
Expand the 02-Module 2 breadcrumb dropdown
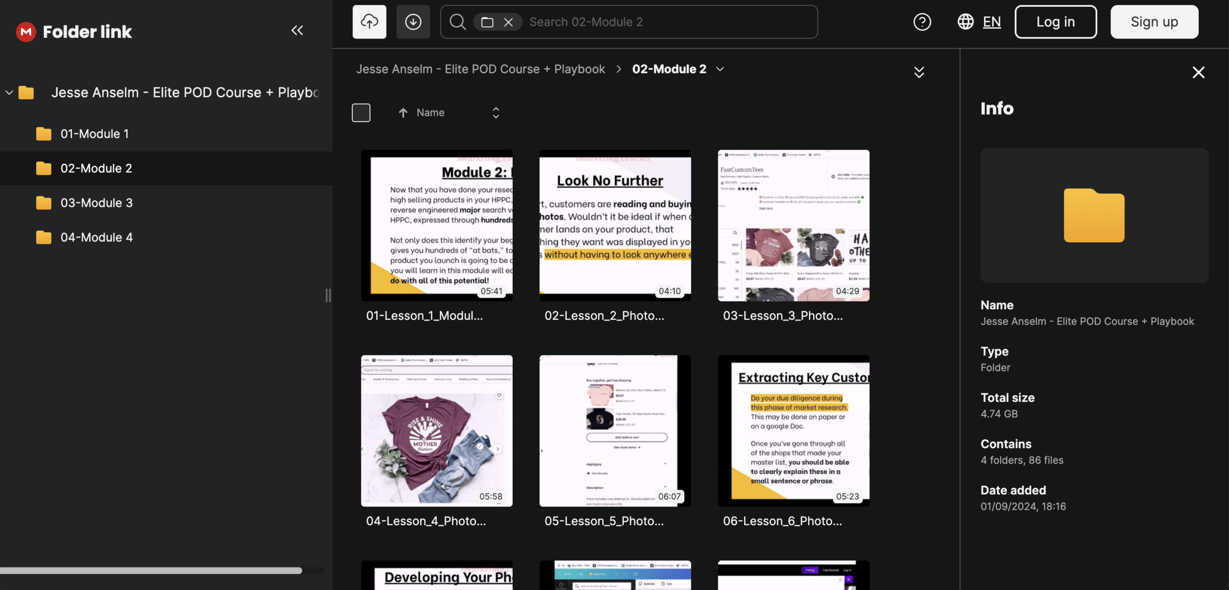[x=720, y=69]
